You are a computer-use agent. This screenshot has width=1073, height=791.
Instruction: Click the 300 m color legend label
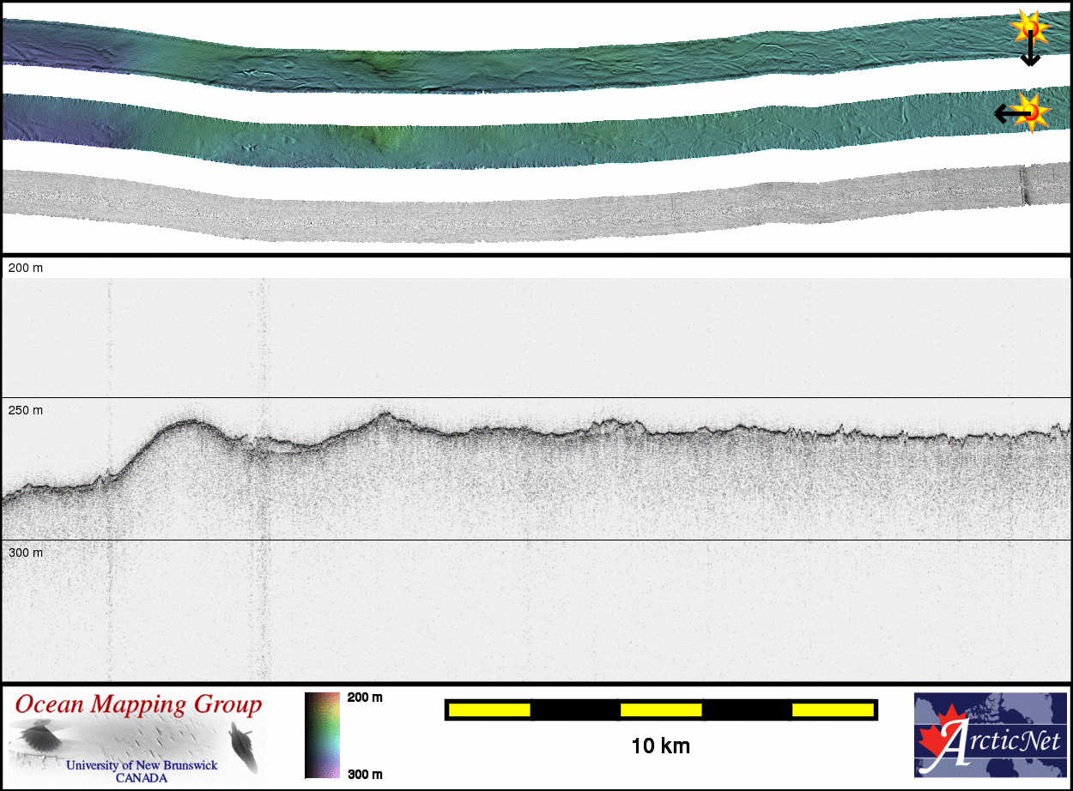pyautogui.click(x=365, y=774)
